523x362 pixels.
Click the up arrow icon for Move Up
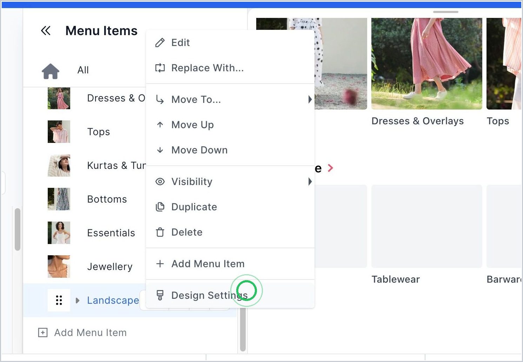160,125
